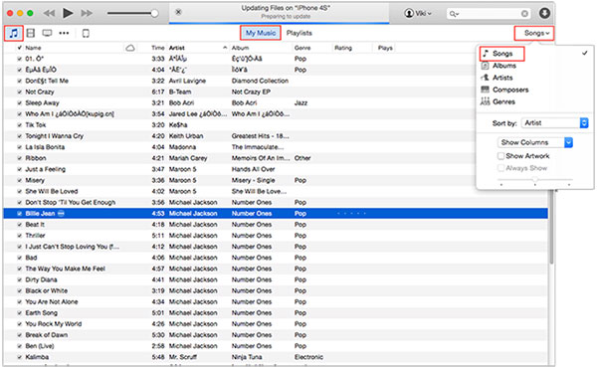Open the downloads arrow icon
Image resolution: width=597 pixels, height=367 pixels.
point(544,13)
